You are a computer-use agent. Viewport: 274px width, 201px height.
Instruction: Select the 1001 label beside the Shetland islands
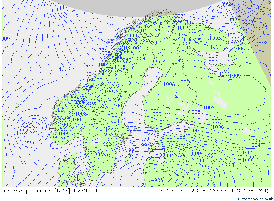point(23,163)
